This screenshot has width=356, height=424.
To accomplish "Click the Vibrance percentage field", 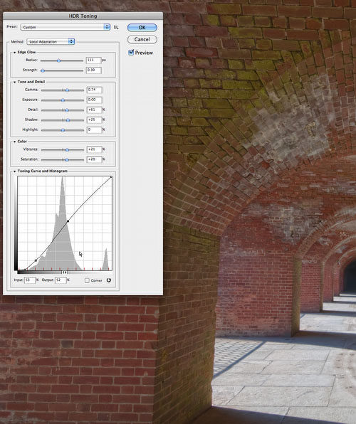I will tap(95, 149).
